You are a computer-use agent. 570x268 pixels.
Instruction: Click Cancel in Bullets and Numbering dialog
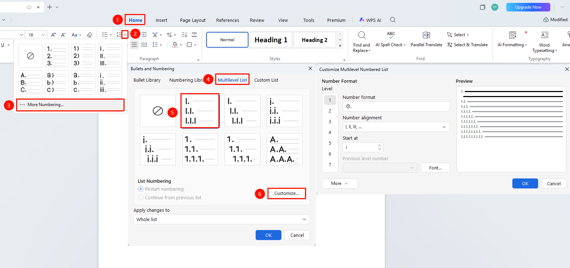tap(297, 235)
